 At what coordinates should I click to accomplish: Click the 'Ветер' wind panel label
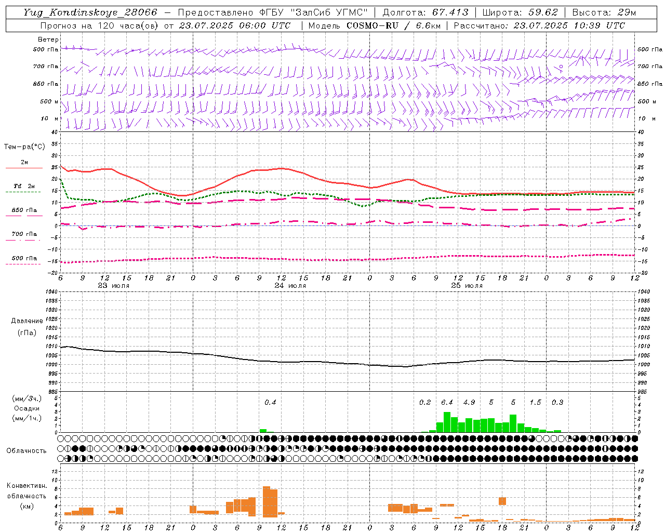48,39
